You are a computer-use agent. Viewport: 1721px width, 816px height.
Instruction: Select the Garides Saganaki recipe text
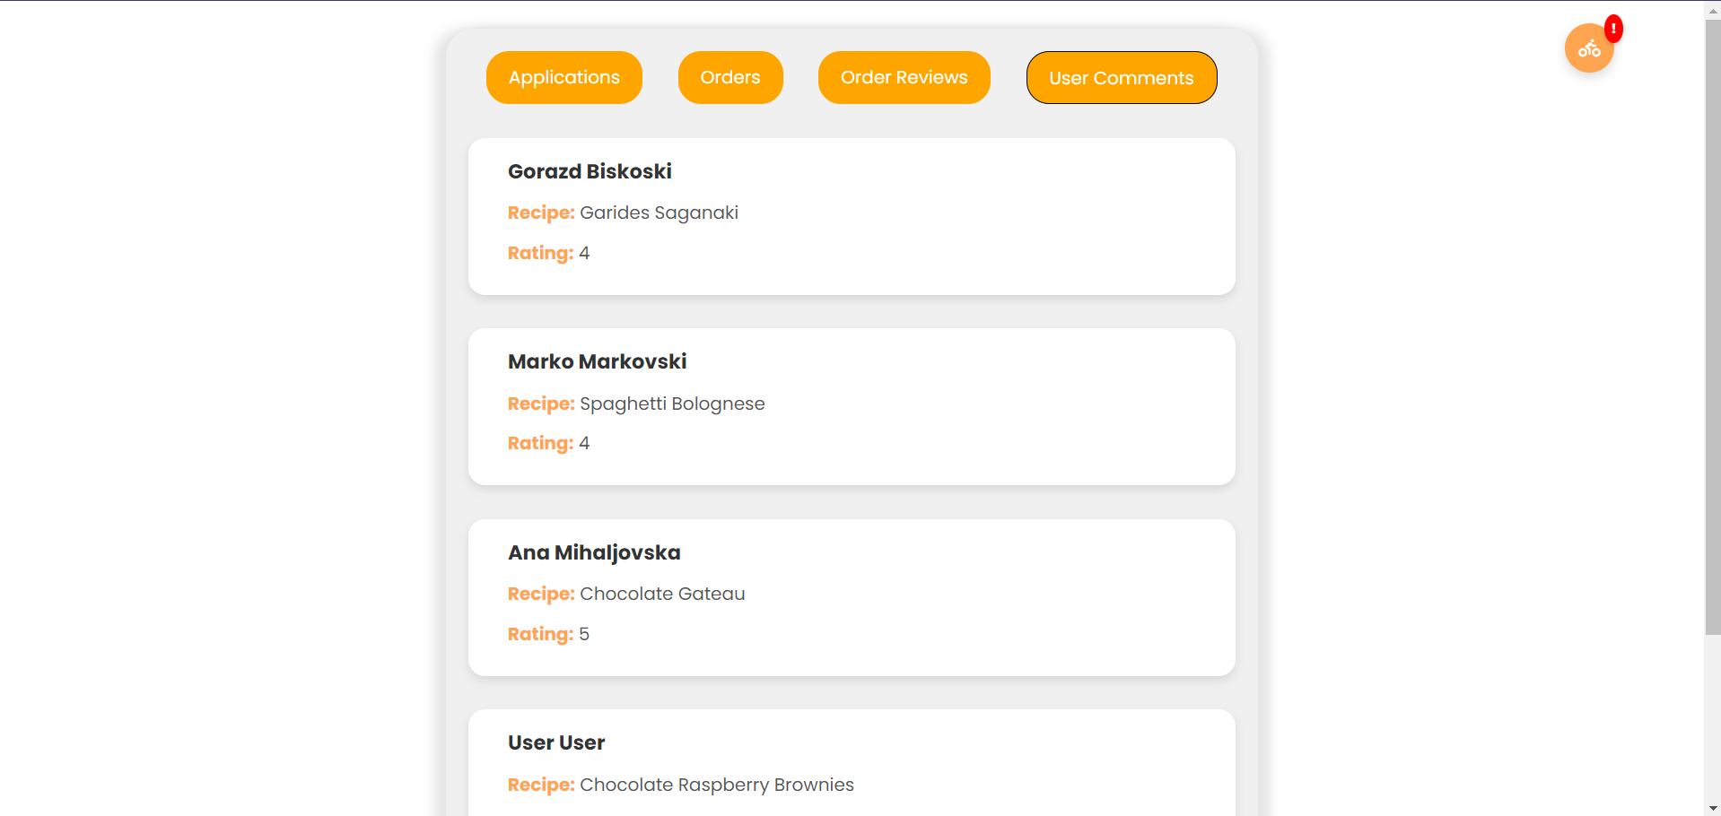pyautogui.click(x=659, y=213)
